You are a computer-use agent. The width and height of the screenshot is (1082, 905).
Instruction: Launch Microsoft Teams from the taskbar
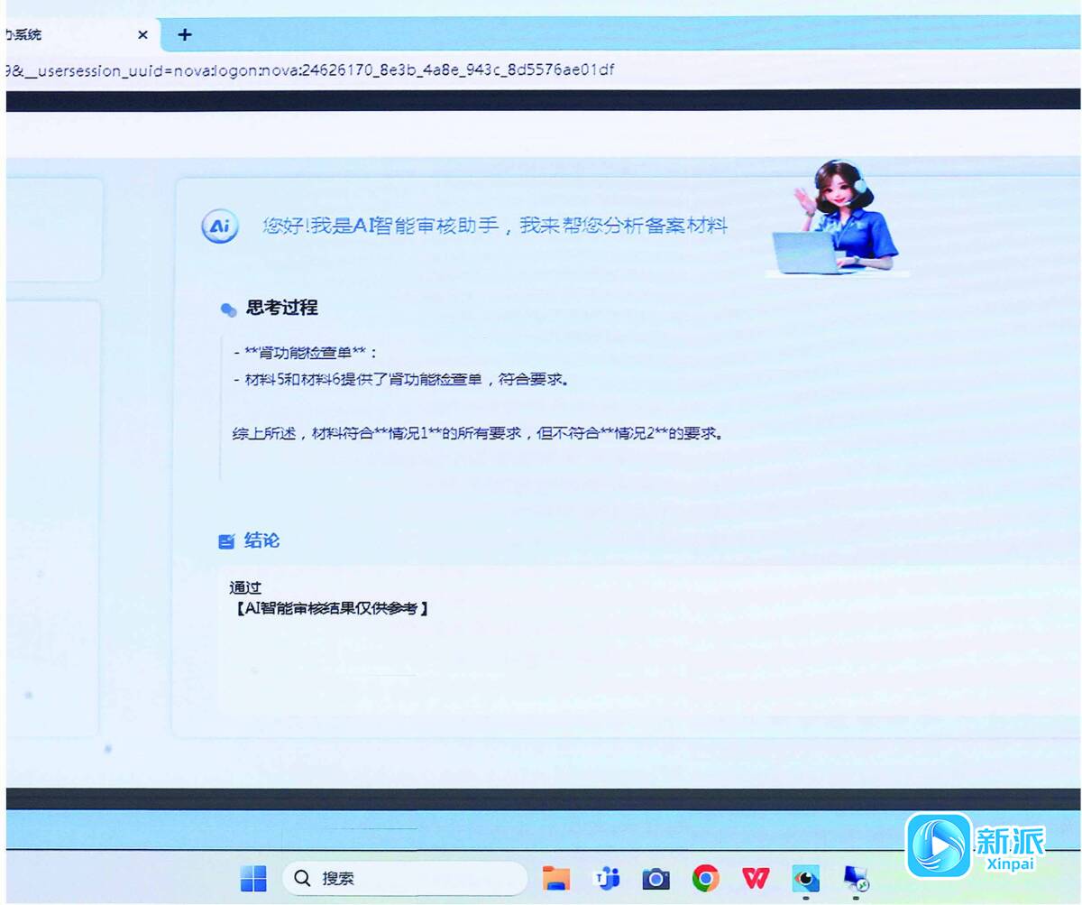[607, 877]
